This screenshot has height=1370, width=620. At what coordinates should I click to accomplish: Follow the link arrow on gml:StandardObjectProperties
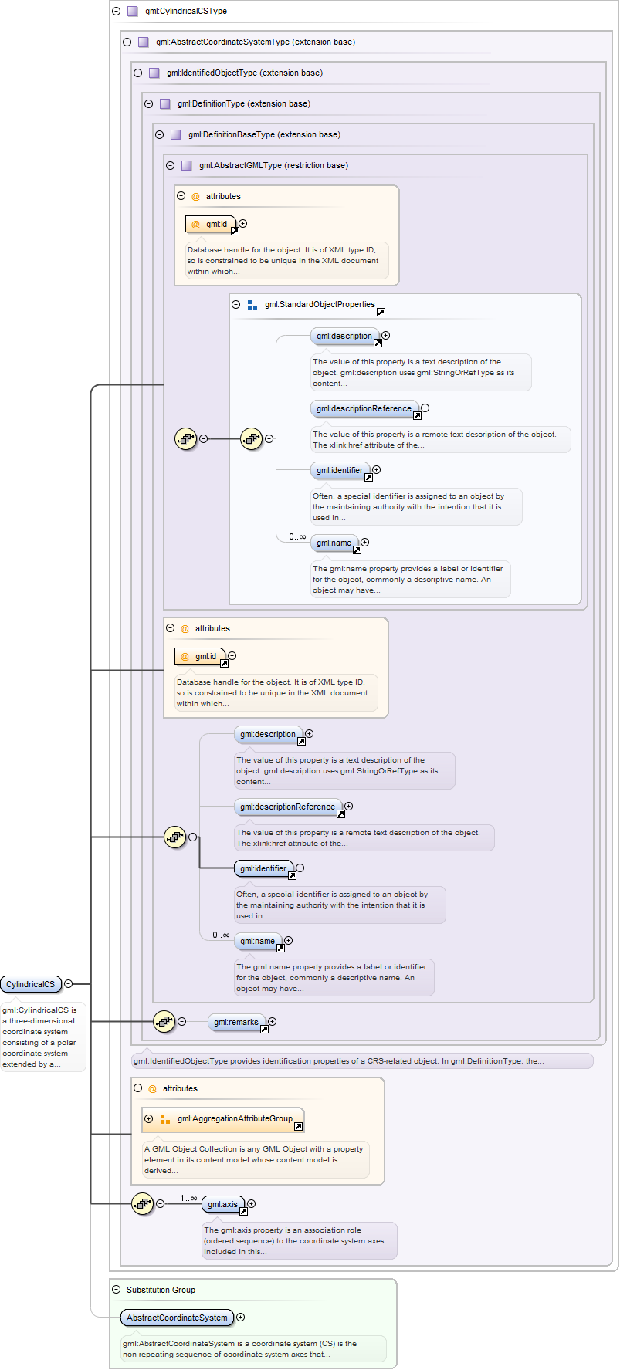pyautogui.click(x=381, y=313)
